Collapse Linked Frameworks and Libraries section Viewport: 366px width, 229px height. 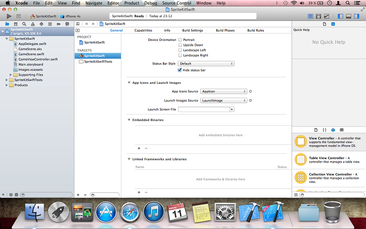(x=129, y=159)
